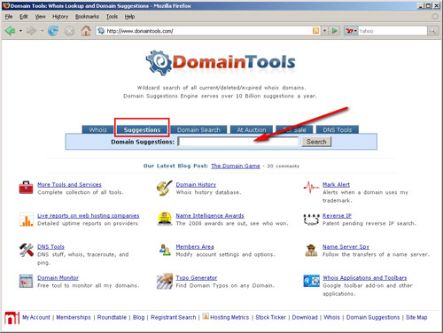Open the Edit menu
The width and height of the screenshot is (443, 333).
tap(24, 17)
